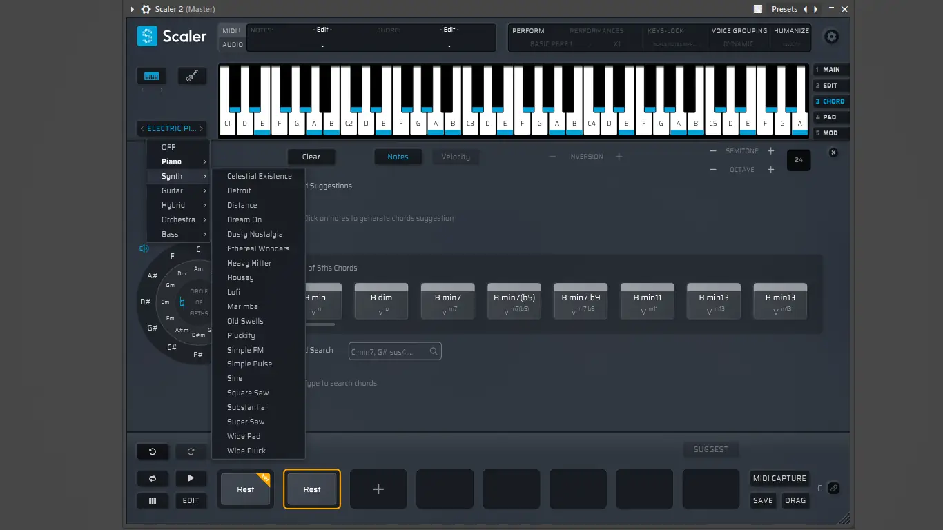Open the preset browser grid icon
Viewport: 943px width, 530px height.
pos(758,9)
